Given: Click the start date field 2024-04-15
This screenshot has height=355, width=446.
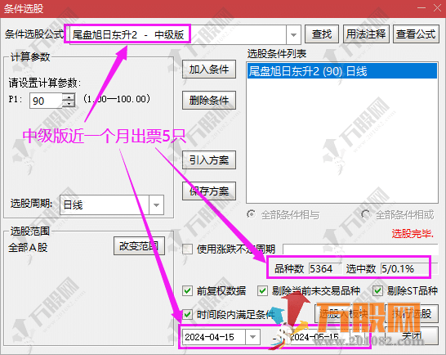Looking at the screenshot, I should (214, 337).
